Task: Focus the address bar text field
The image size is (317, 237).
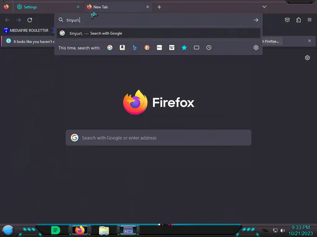Action: (x=158, y=20)
